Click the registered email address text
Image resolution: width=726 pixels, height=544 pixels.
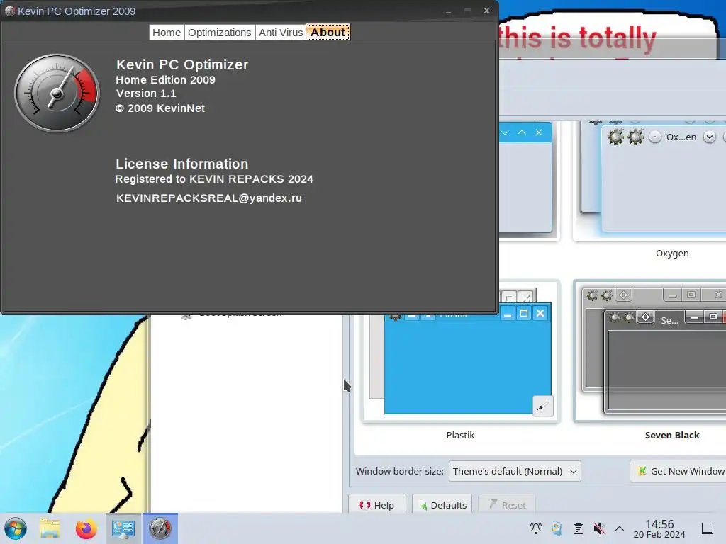point(209,198)
